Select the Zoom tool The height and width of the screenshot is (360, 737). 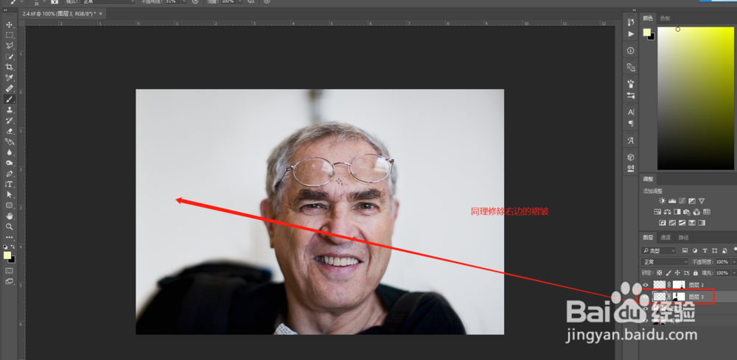[9, 227]
